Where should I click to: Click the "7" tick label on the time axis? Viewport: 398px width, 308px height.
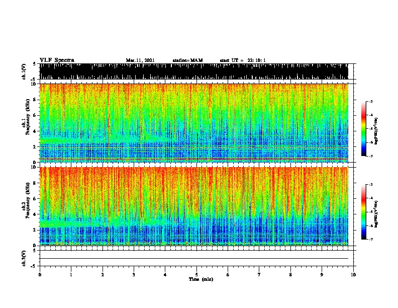coord(259,275)
